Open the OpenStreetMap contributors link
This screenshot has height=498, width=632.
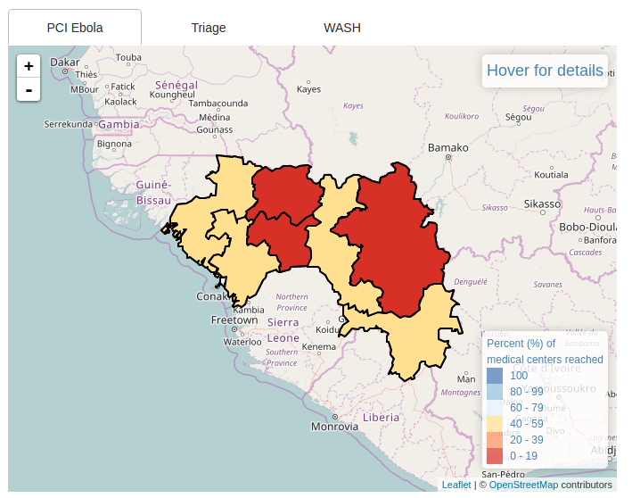click(x=523, y=485)
